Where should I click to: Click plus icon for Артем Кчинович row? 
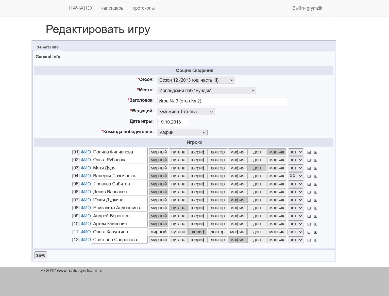(316, 224)
